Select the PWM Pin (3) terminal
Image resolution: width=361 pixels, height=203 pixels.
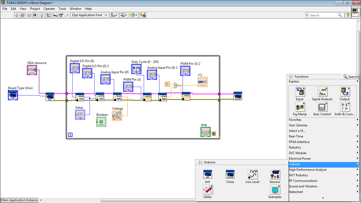coord(128,87)
